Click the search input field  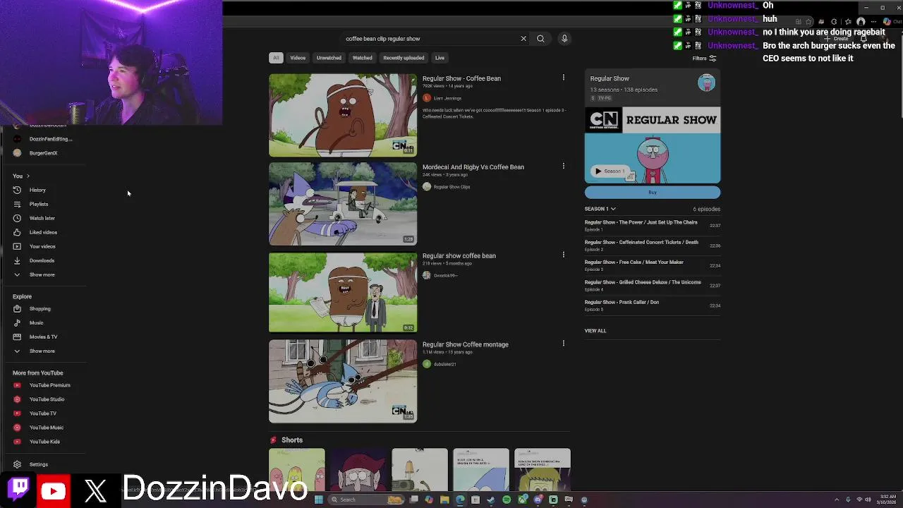(429, 39)
